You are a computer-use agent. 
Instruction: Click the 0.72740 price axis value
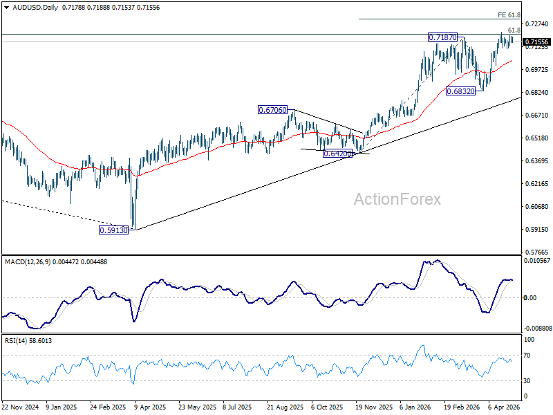point(537,24)
